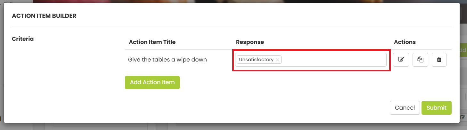
Task: Select the 'Give the tables a wipe down' text
Action: coord(168,60)
